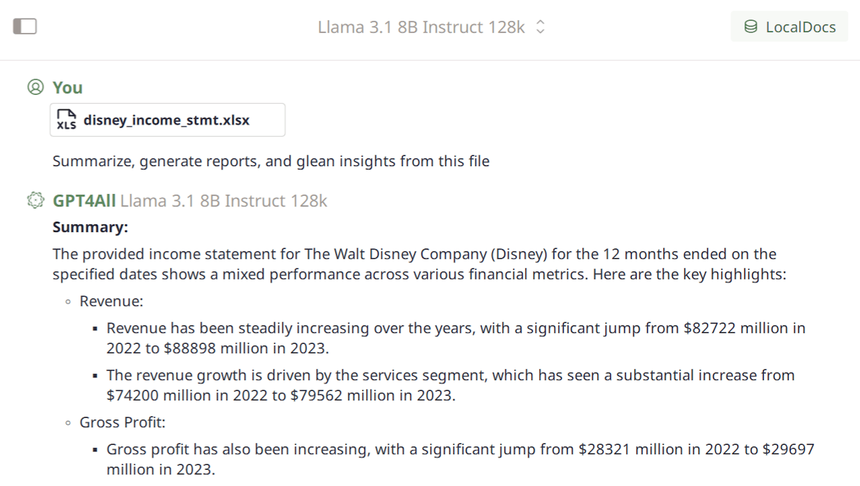Click the GPT4All response name label
The height and width of the screenshot is (486, 860).
click(84, 200)
